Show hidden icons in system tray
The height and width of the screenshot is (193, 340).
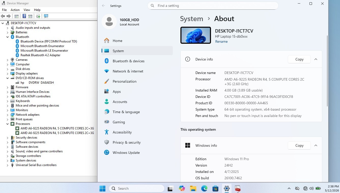point(289,188)
